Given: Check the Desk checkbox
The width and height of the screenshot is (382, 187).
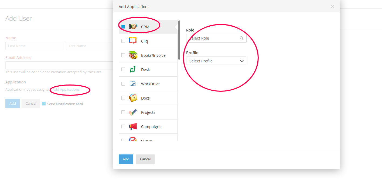Looking at the screenshot, I should coord(123,69).
